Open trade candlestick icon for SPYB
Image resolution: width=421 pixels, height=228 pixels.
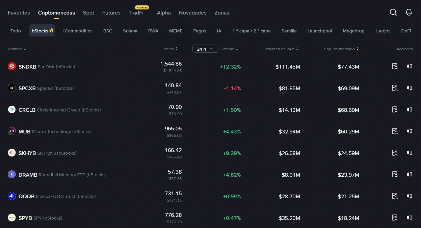point(410,218)
